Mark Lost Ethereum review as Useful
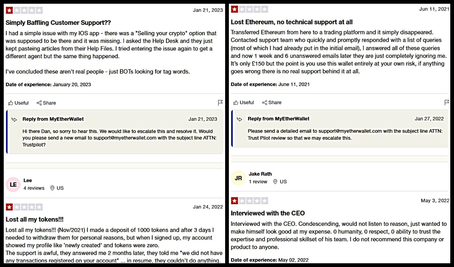454x267 pixels. point(244,103)
